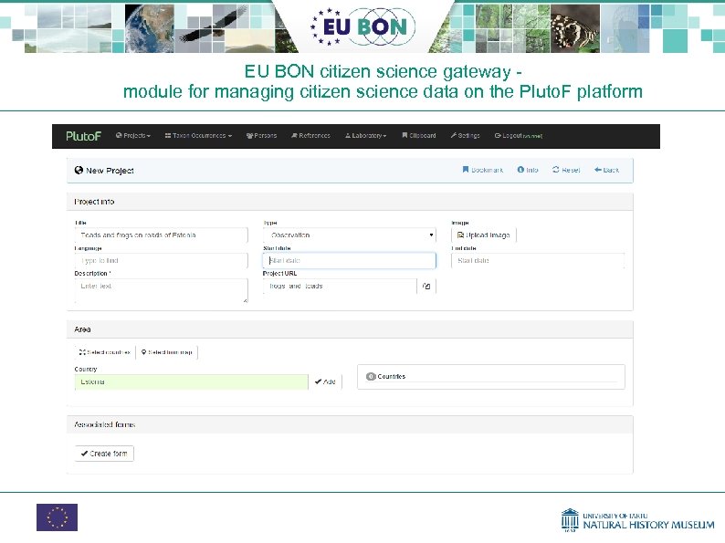Screen dimensions: 725x543
Task: Open the Projects menu
Action: click(133, 135)
